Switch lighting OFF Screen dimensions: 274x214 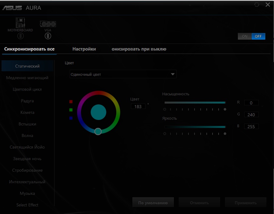258,36
